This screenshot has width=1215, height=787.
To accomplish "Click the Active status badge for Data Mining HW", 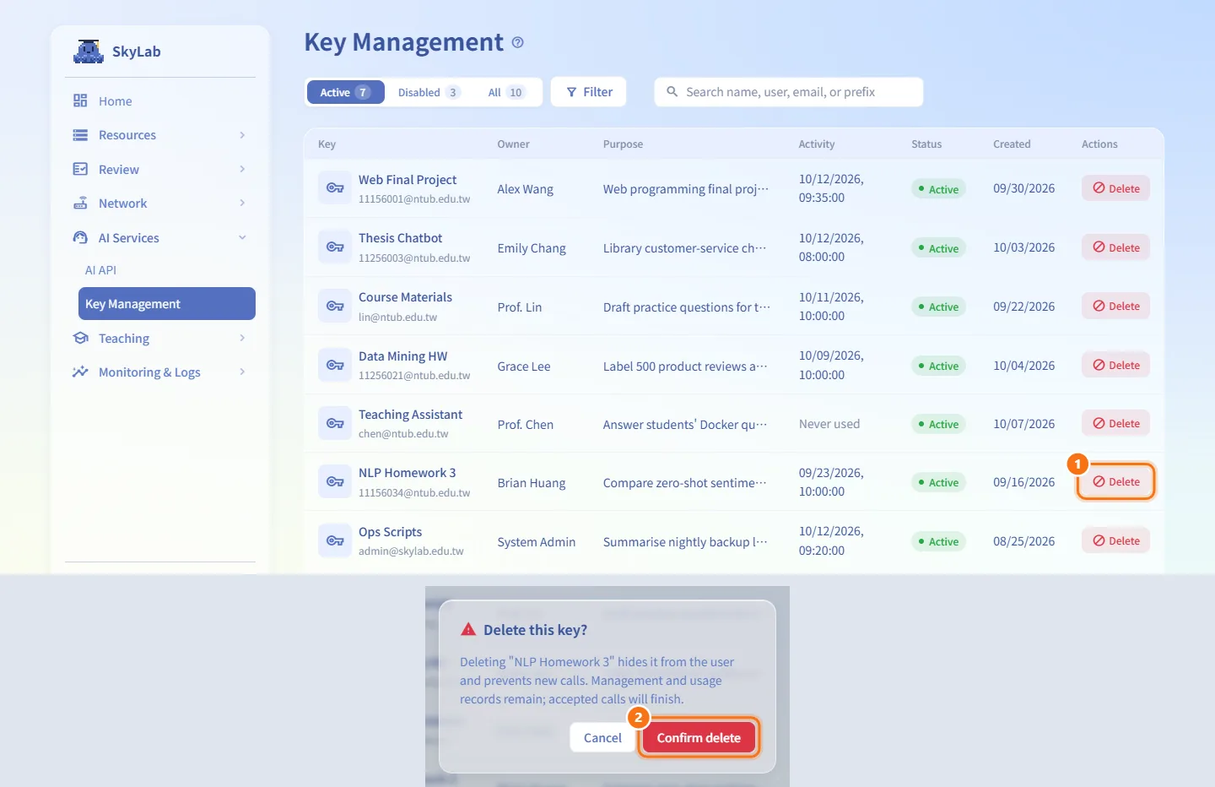I will (x=938, y=366).
